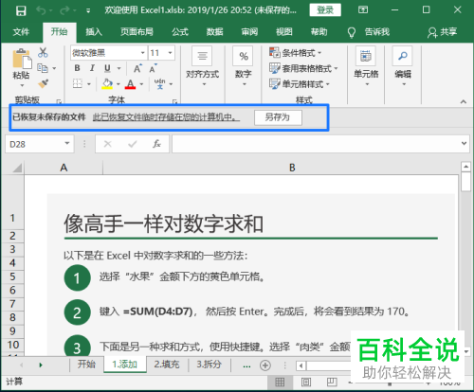Open the 编辑 editing group

(x=403, y=66)
